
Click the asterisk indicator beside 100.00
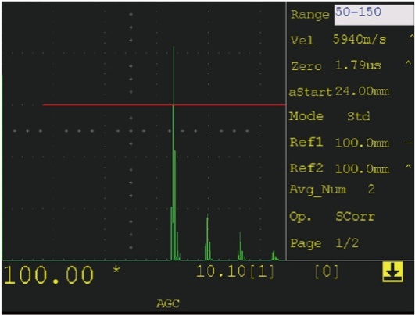116,271
